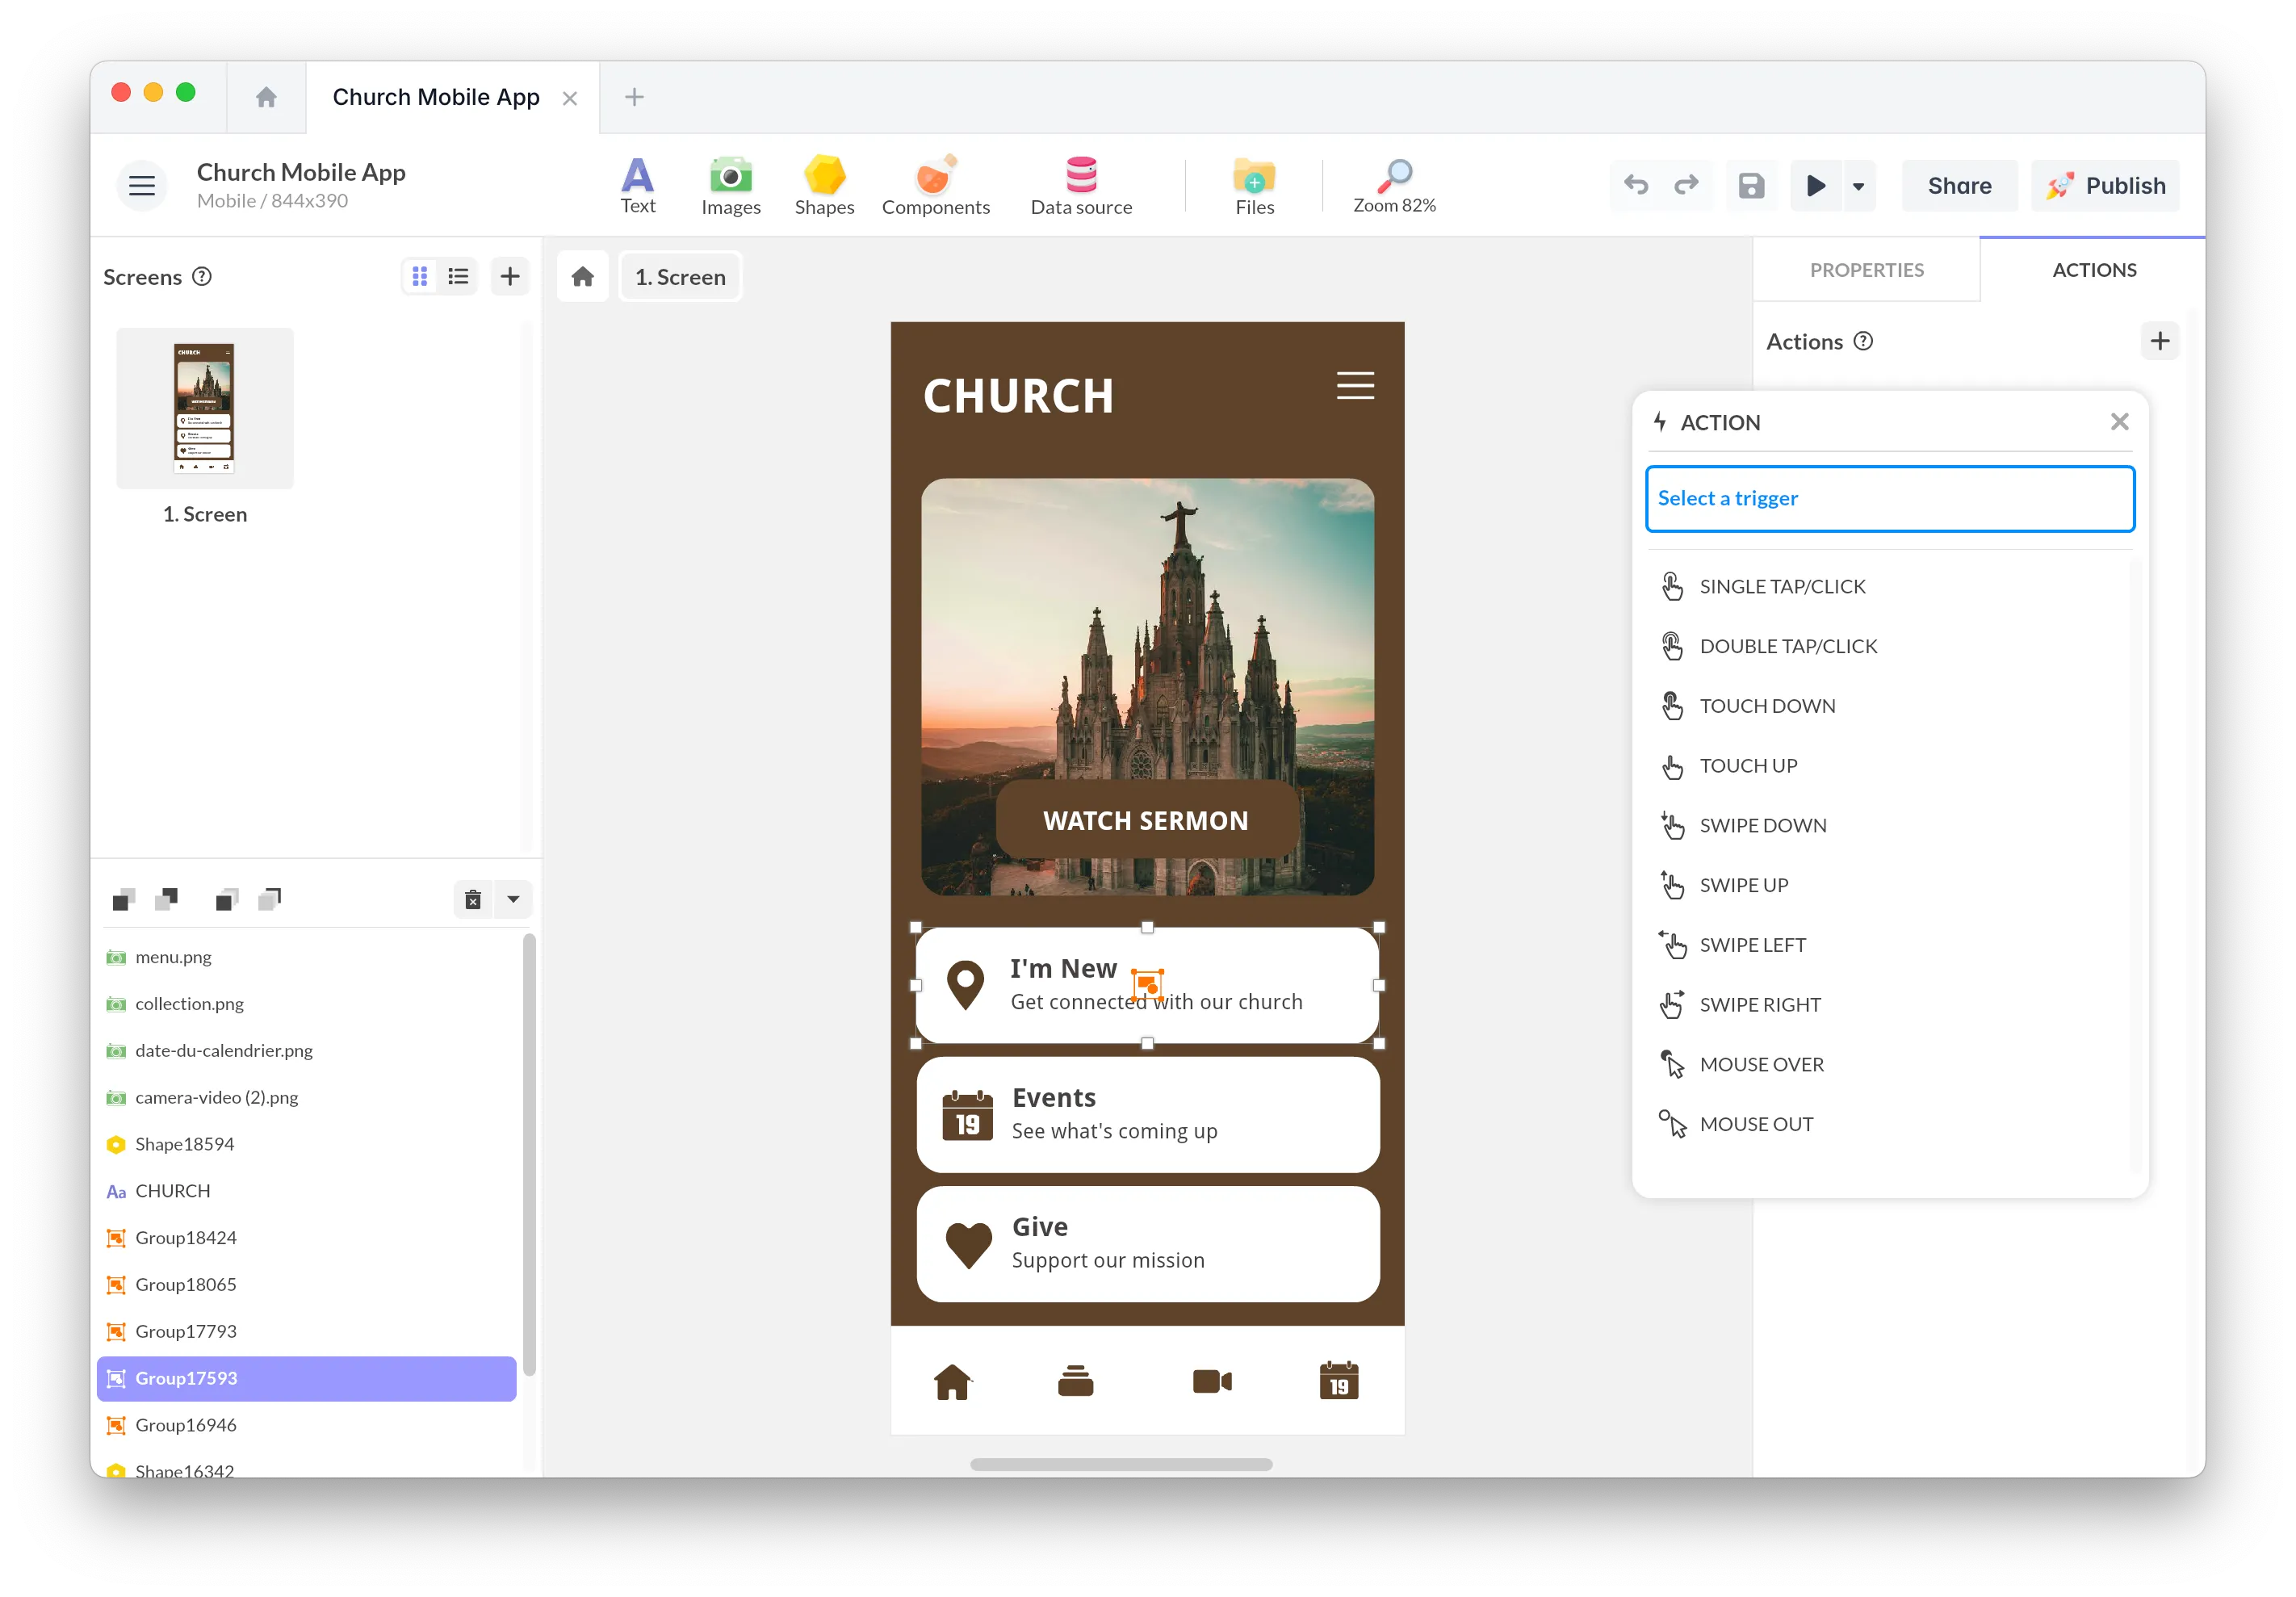Screen dimensions: 2296x1597
Task: Open the hamburger main menu
Action: (142, 186)
